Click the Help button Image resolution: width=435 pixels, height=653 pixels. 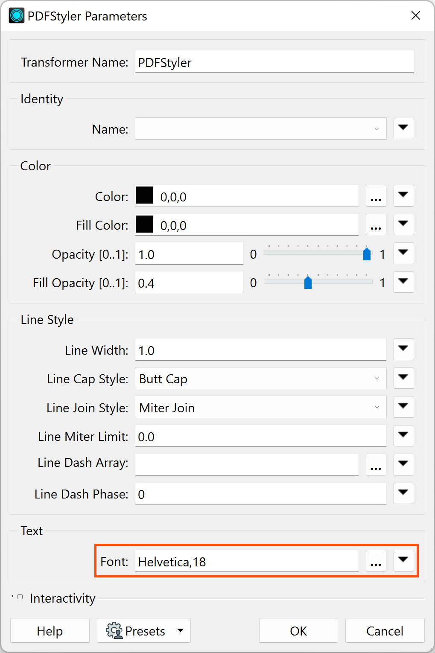tap(50, 630)
